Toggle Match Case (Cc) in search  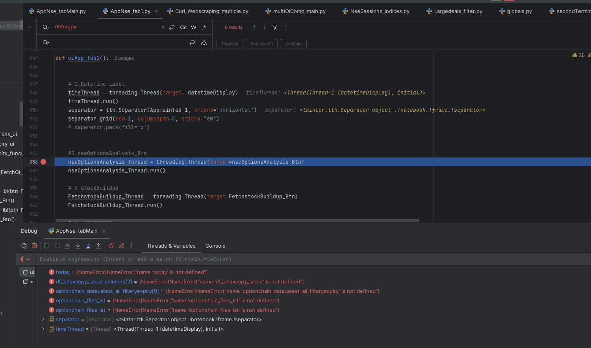(x=183, y=27)
